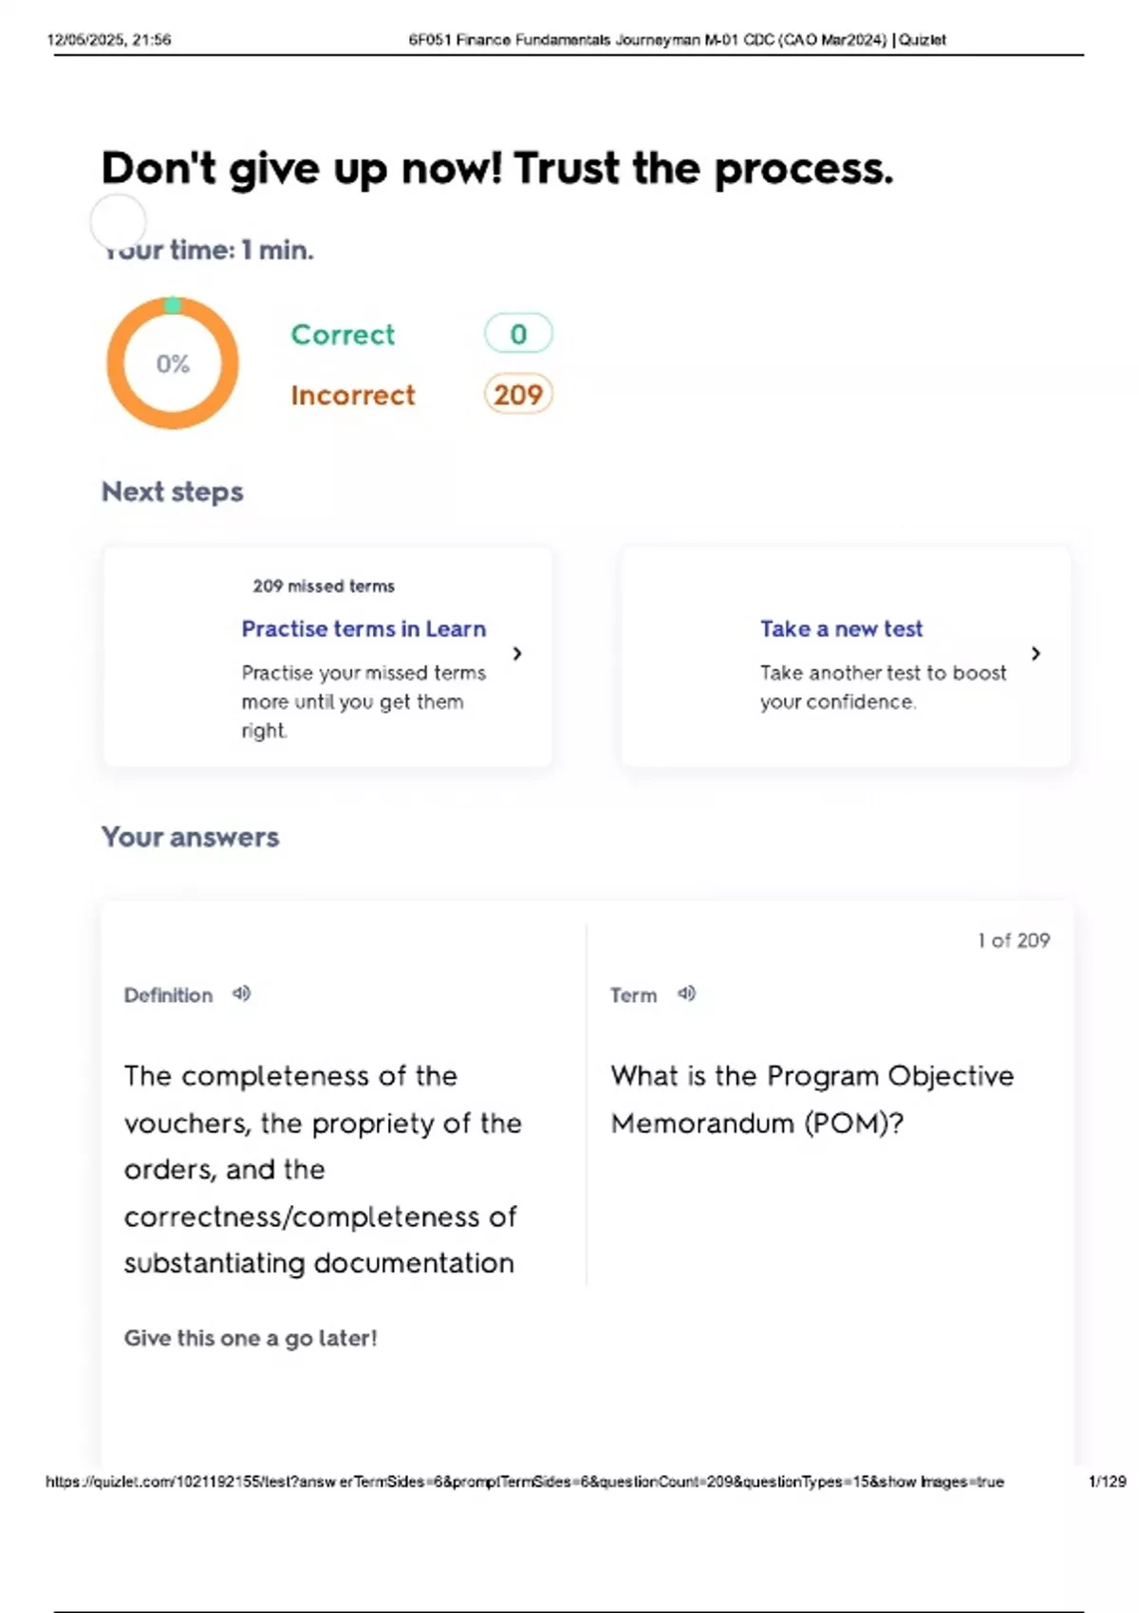Viewport: 1139px width, 1613px height.
Task: Click the Give this one a go later message
Action: 251,1338
